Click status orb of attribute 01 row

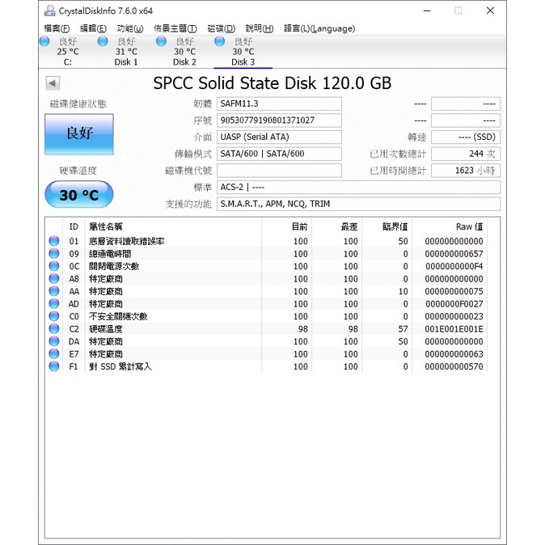pos(54,241)
